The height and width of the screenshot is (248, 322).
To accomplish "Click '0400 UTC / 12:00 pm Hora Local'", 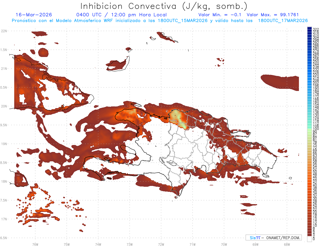I will tap(121, 15).
